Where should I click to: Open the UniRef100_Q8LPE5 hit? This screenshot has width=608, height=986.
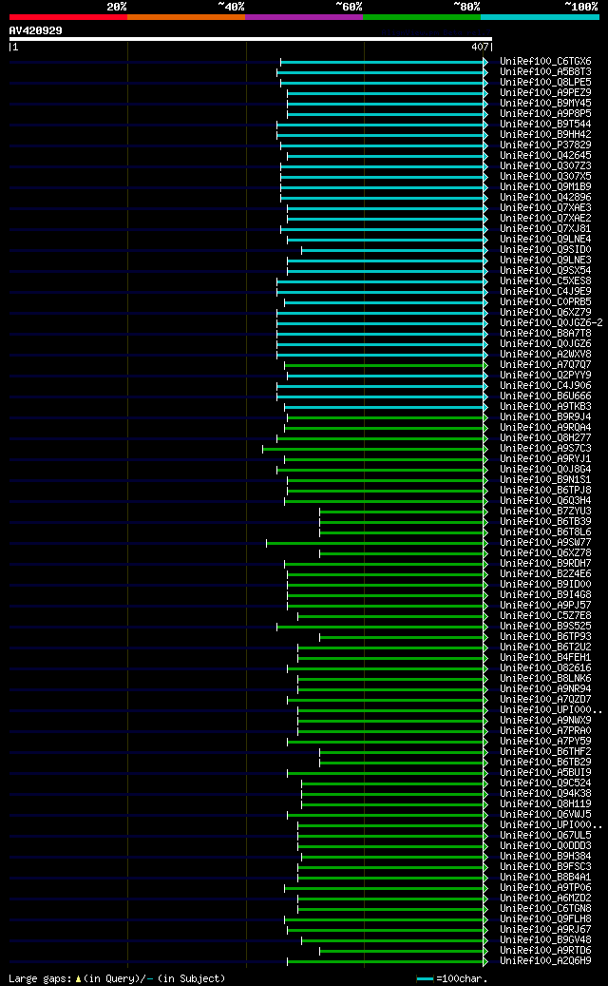(x=545, y=83)
